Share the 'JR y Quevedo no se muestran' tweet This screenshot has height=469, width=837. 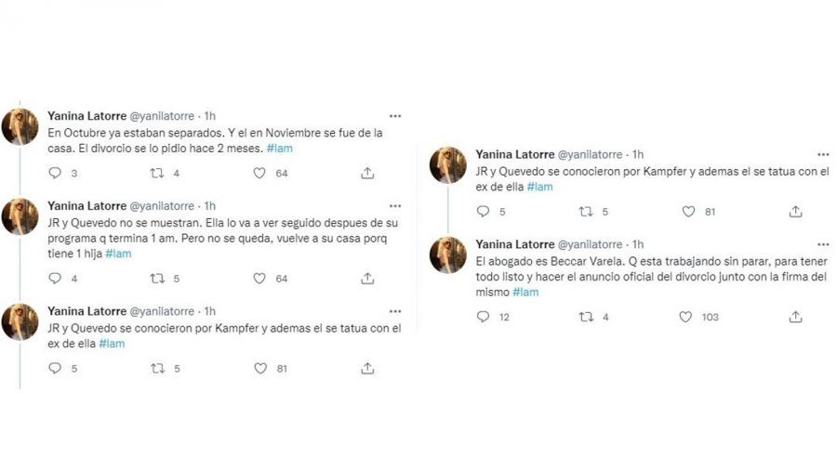point(367,278)
